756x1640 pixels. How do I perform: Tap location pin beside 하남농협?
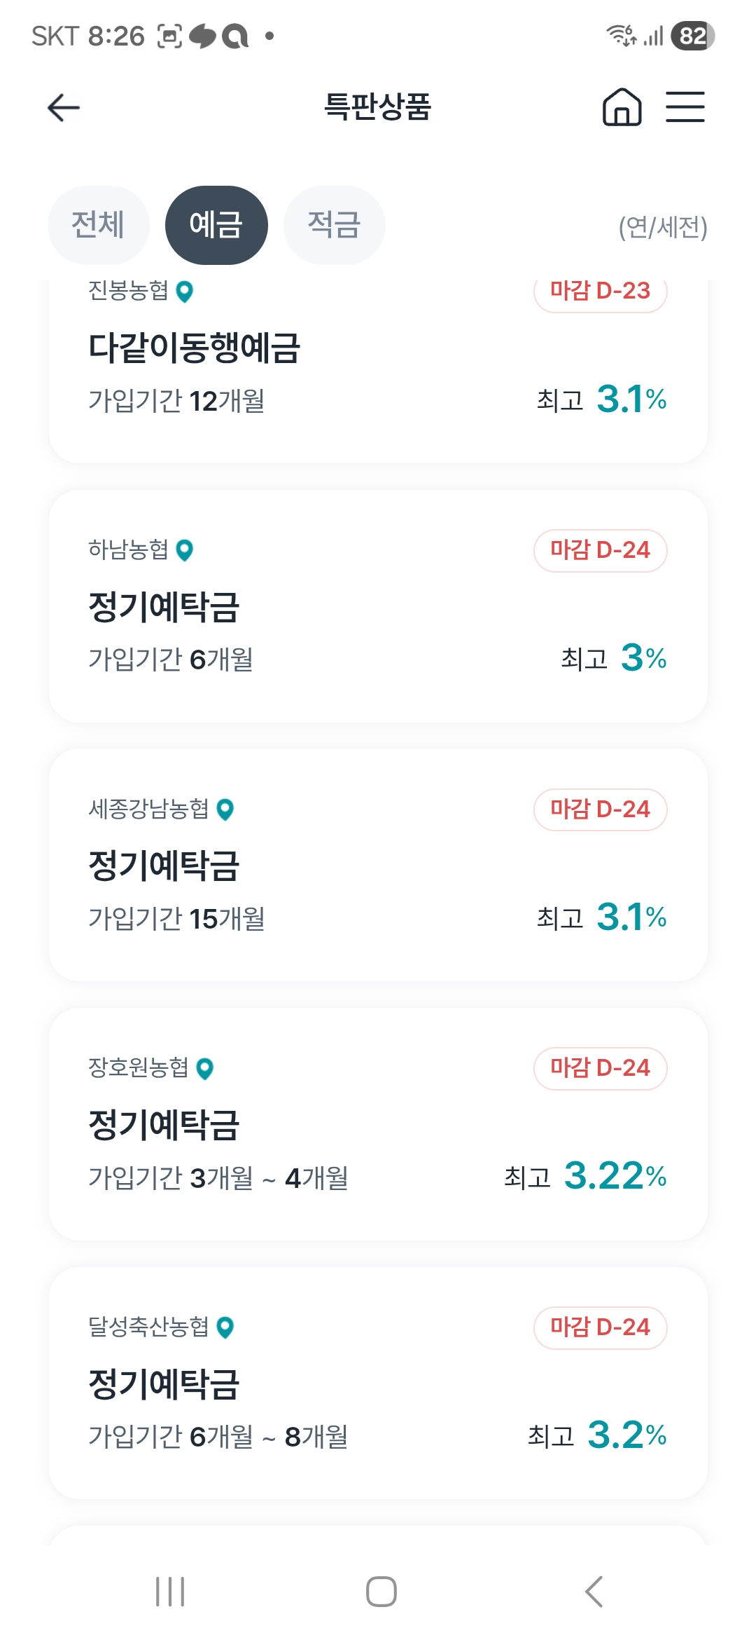pos(185,550)
